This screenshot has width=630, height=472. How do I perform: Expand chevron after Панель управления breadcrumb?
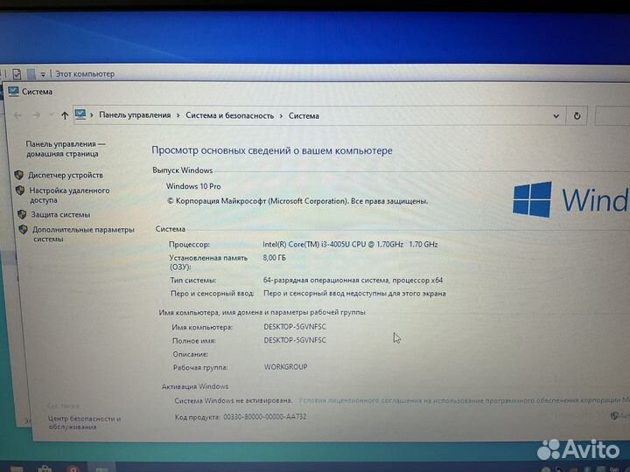[178, 115]
